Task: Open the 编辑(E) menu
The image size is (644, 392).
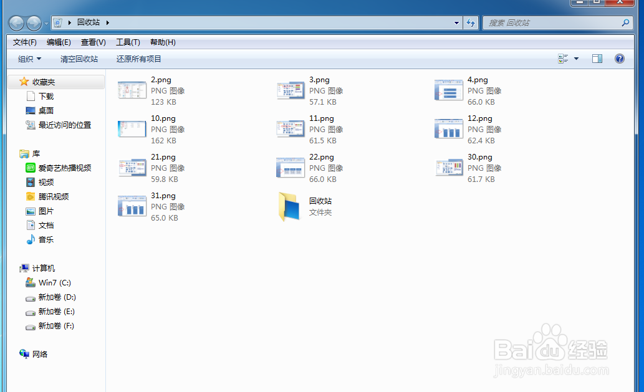Action: [x=59, y=42]
